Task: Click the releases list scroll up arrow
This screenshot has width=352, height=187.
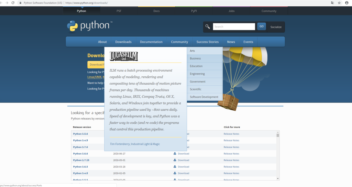Action: coord(278,133)
